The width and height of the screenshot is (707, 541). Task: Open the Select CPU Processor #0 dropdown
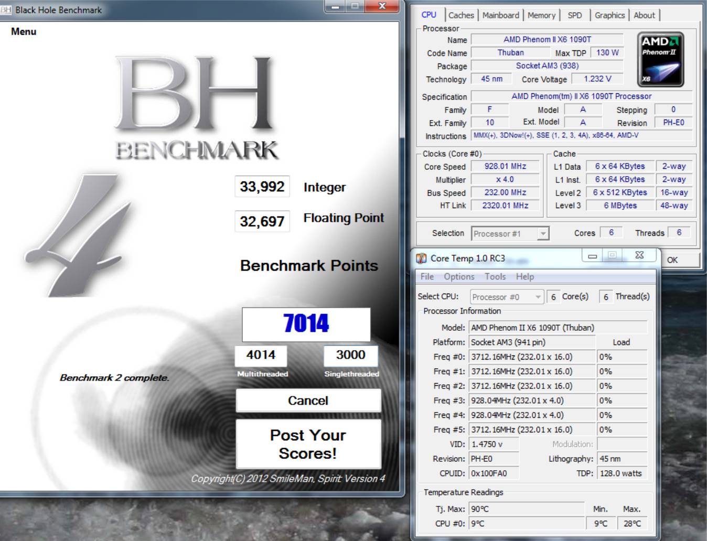point(538,297)
